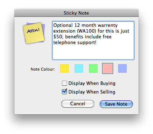The width and height of the screenshot is (153, 134).
Task: Select the highlighted pink colour swatch
Action: (x=108, y=68)
